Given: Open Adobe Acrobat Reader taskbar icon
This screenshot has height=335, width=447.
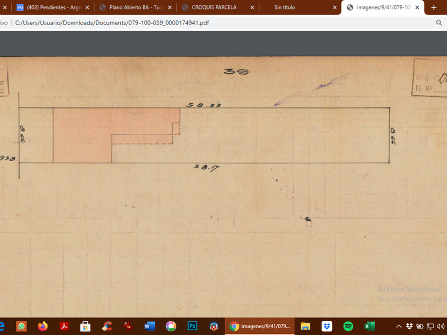Looking at the screenshot, I should point(64,326).
